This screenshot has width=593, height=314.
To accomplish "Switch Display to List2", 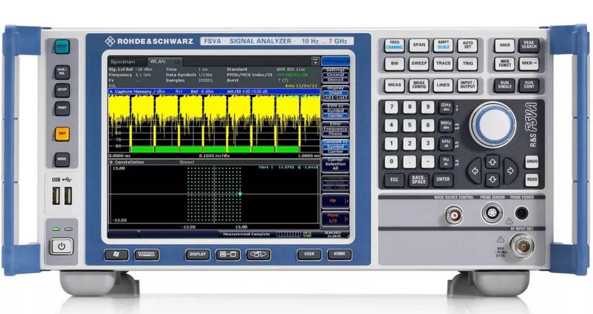I will pos(342,98).
